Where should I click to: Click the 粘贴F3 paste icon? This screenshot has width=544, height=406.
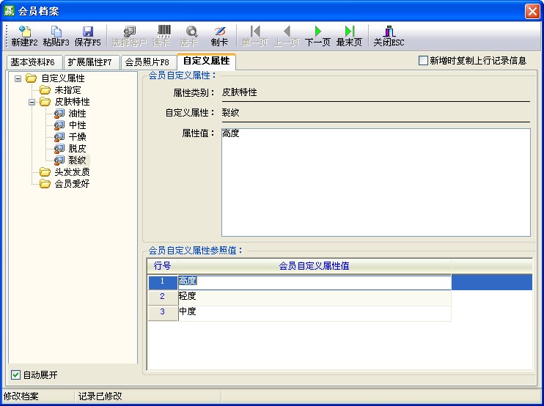click(56, 31)
